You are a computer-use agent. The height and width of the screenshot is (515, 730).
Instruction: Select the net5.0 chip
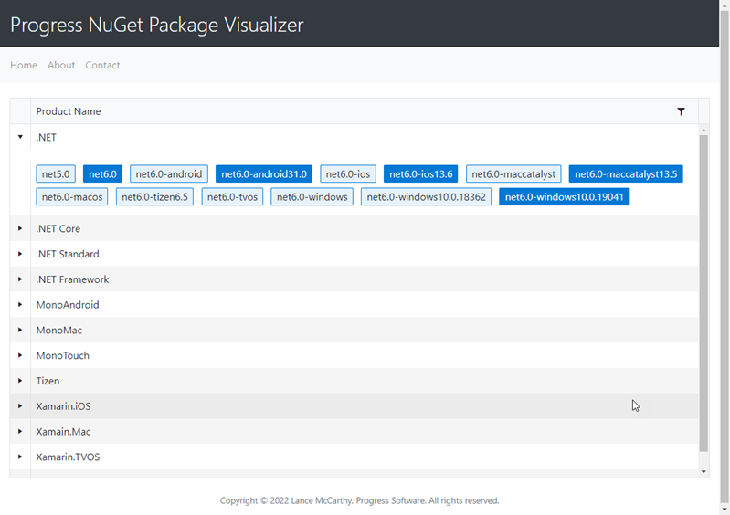[56, 174]
